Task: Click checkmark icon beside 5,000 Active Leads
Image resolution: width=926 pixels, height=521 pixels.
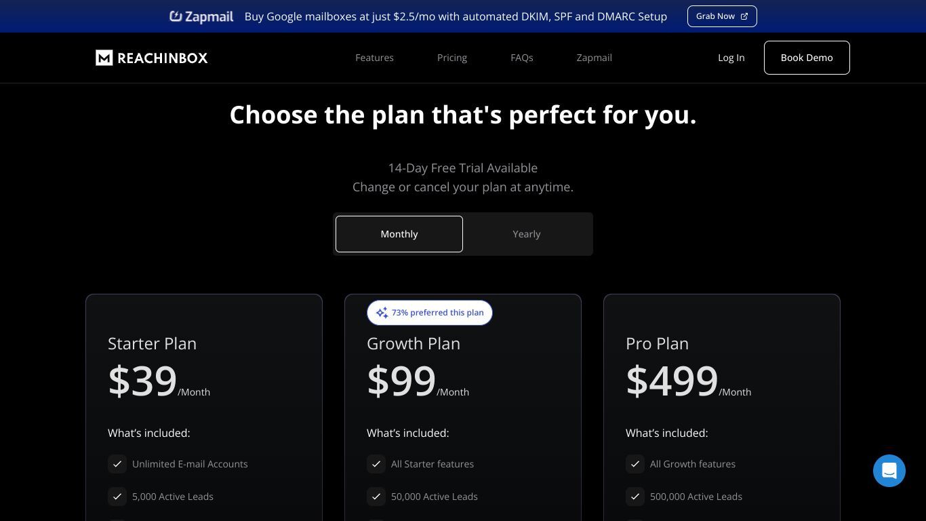Action: pyautogui.click(x=117, y=497)
